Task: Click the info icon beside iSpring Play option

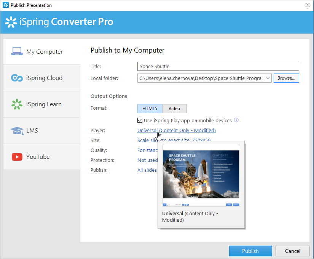Action: [236, 120]
